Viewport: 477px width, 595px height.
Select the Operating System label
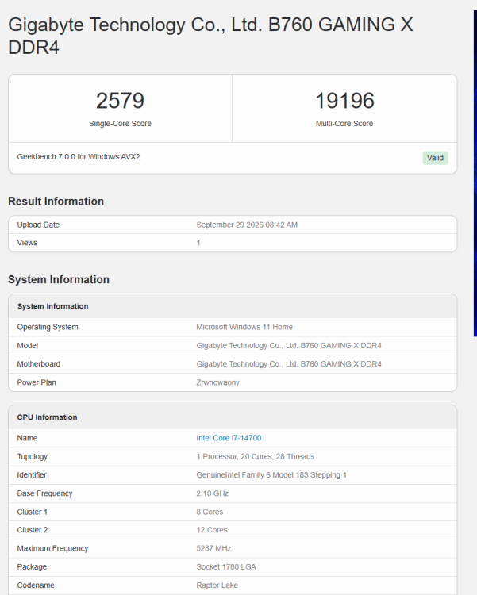click(48, 327)
